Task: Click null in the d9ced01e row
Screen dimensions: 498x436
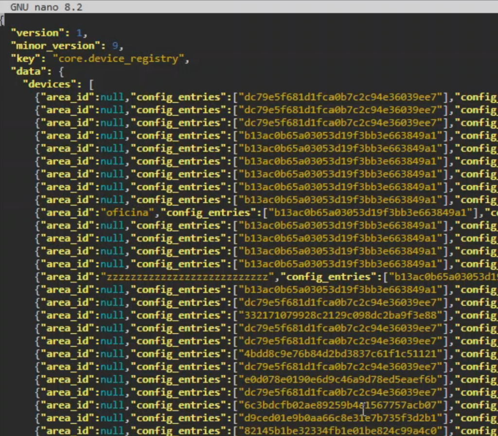Action: 112,418
